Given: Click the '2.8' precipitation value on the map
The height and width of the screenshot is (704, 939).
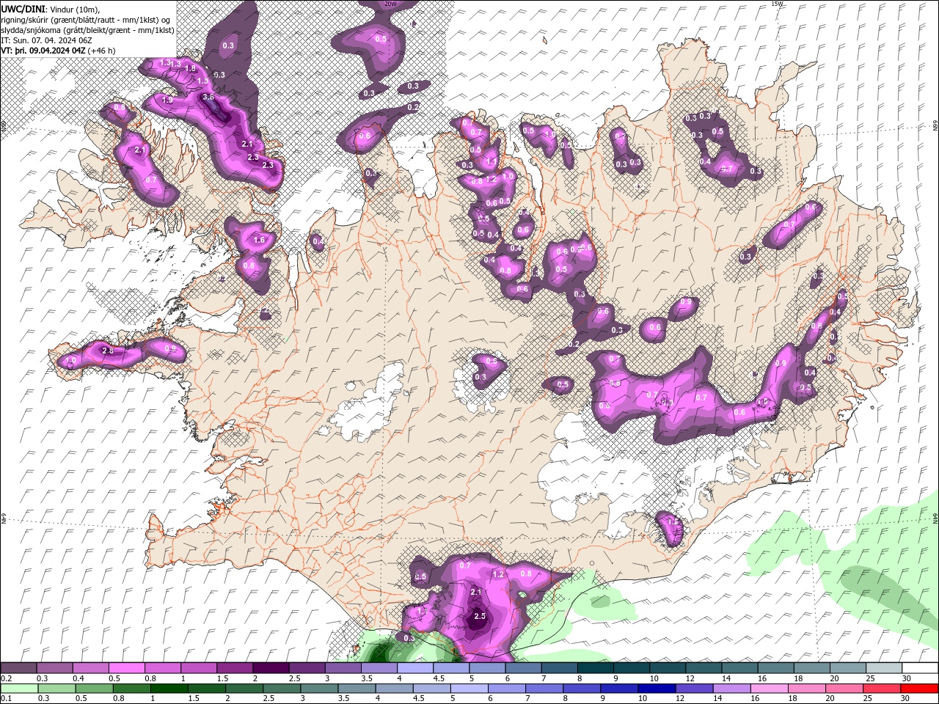Looking at the screenshot, I should point(107,351).
